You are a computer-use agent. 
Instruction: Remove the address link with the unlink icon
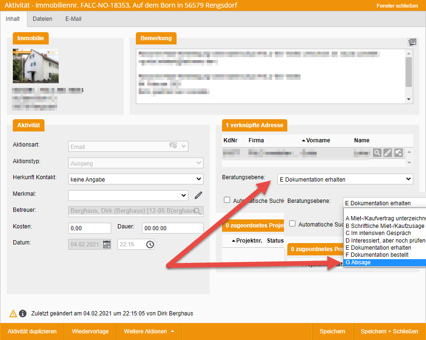pos(399,153)
